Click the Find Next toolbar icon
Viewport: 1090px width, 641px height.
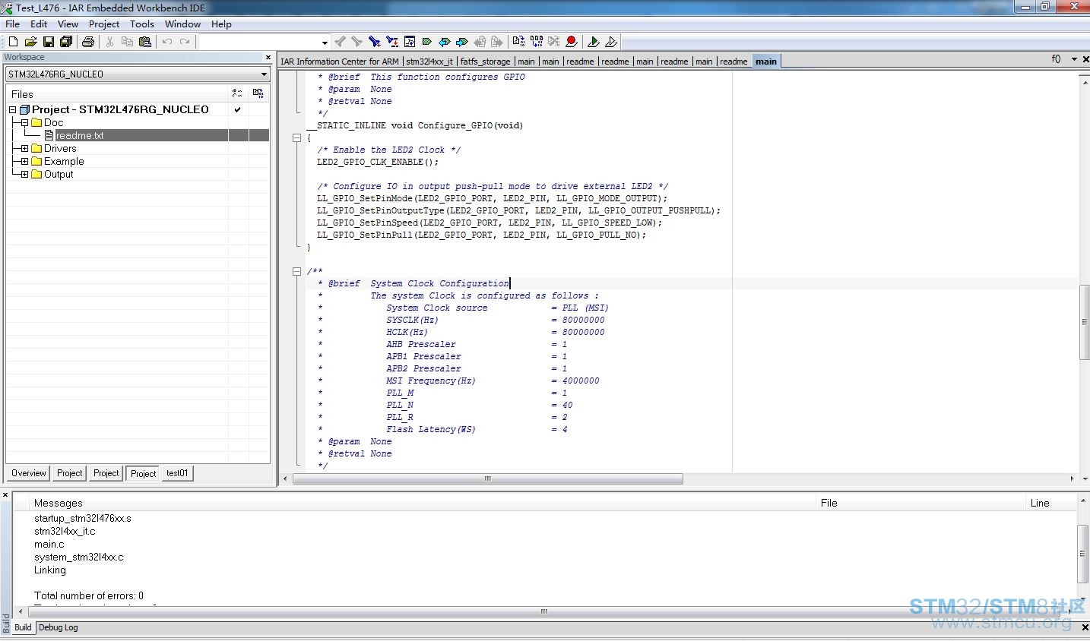[356, 42]
